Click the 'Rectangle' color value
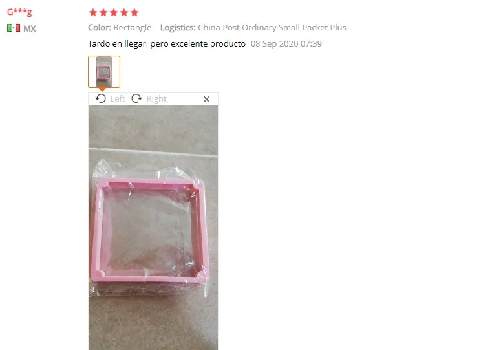The image size is (492, 350). click(x=133, y=28)
